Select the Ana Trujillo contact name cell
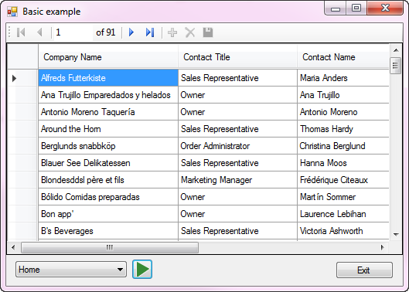Image resolution: width=409 pixels, height=292 pixels. tap(343, 95)
